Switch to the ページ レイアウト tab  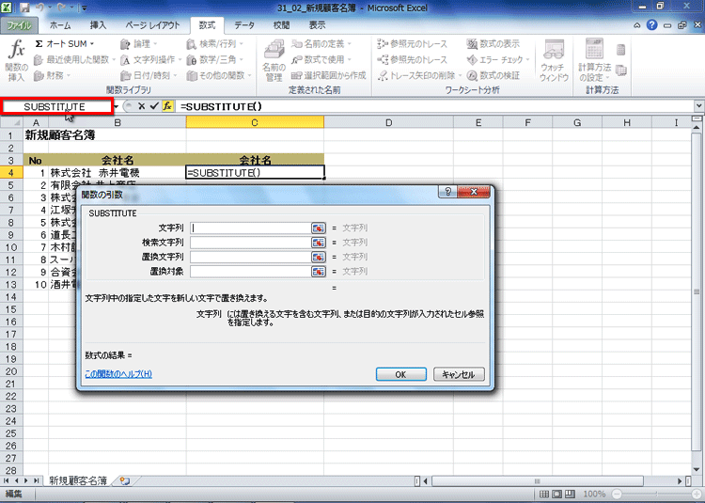click(152, 25)
